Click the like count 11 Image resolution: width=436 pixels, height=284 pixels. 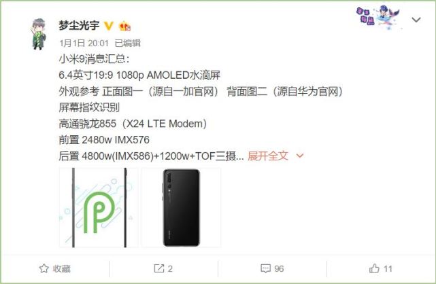point(388,269)
